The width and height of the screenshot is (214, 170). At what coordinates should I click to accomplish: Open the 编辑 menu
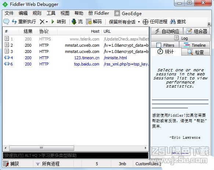point(23,13)
